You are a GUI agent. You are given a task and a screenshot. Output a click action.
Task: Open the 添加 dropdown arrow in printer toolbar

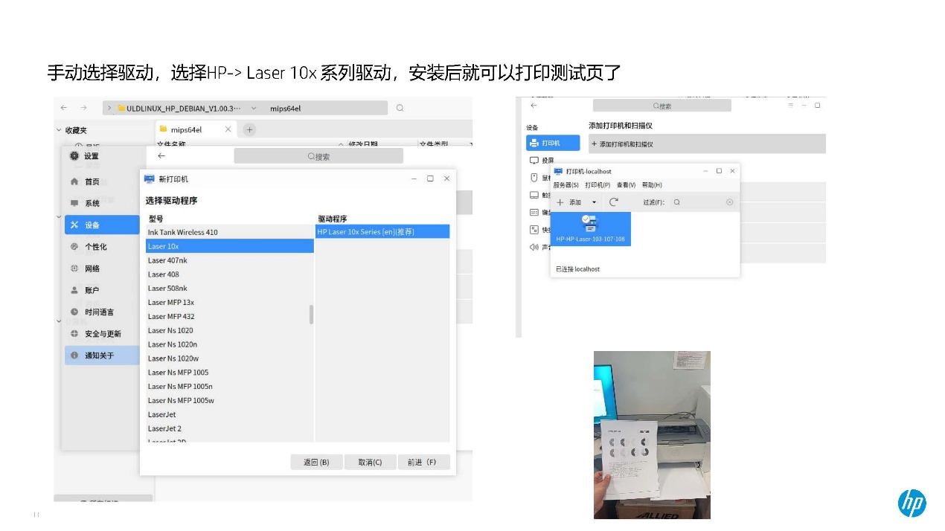[x=594, y=202]
